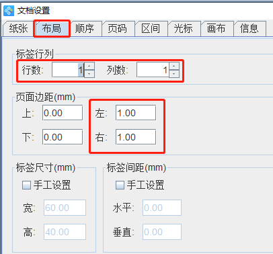Image resolution: width=273 pixels, height=254 pixels.
Task: Click the 上 page margin field
Action: pyautogui.click(x=63, y=113)
